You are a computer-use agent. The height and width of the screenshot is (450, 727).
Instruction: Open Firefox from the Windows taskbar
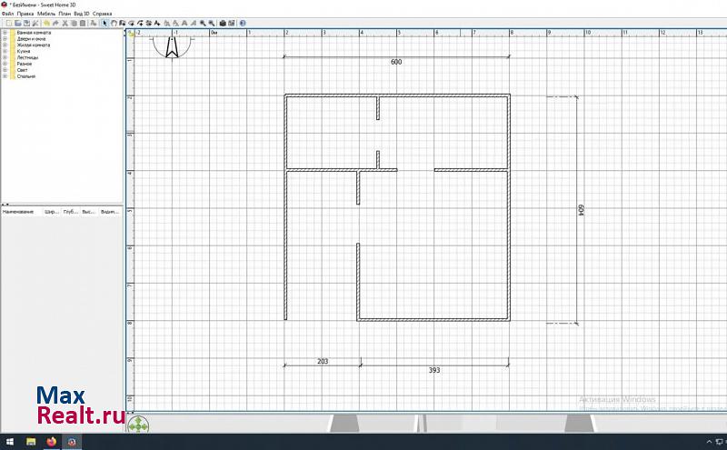tap(52, 442)
